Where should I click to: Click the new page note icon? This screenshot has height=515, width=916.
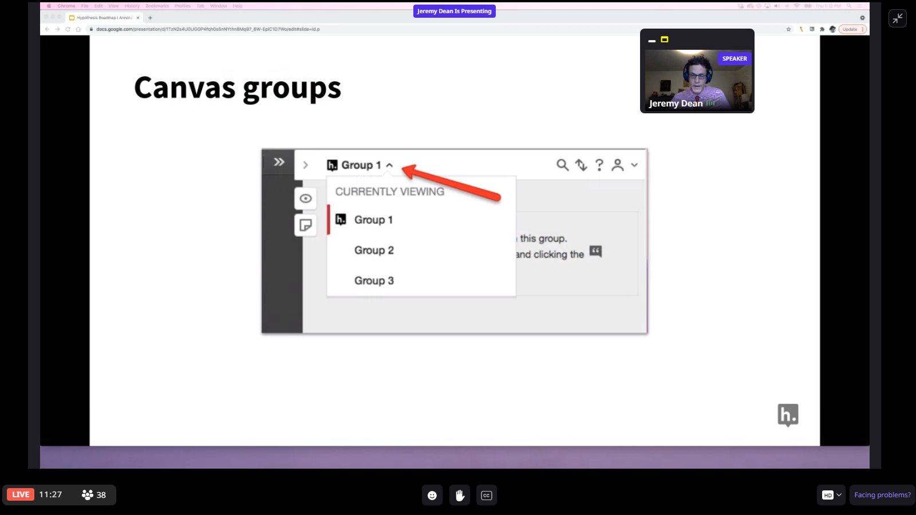(x=306, y=225)
